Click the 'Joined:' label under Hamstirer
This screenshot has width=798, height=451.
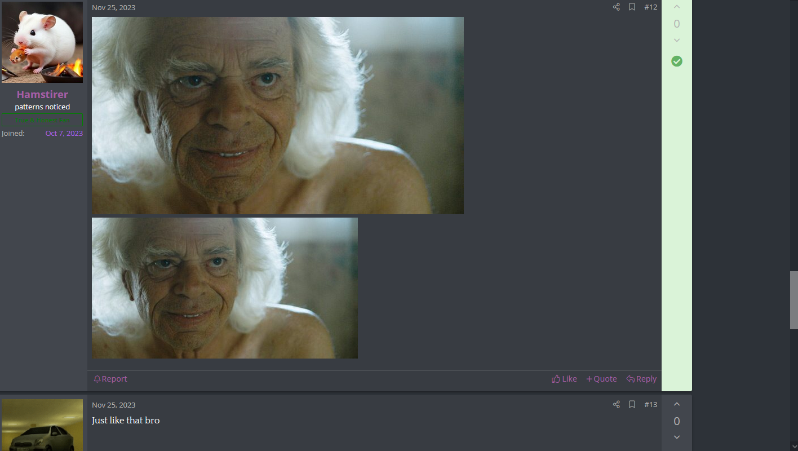pyautogui.click(x=13, y=133)
